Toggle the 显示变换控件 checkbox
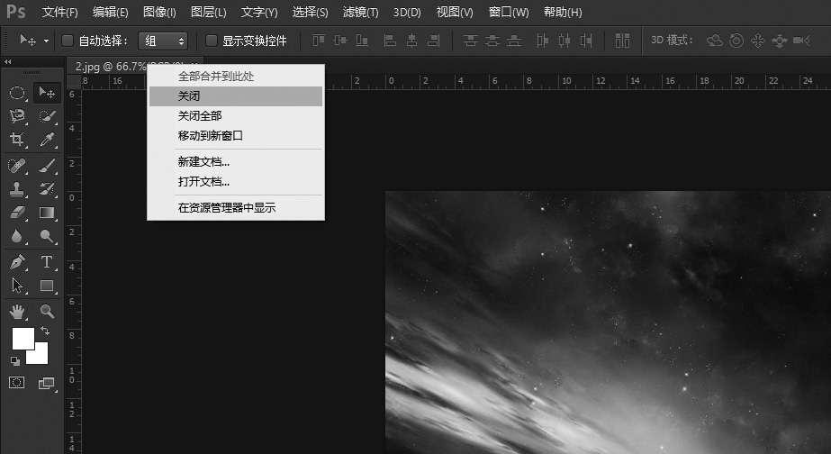Screen dimensions: 831x454 click(x=212, y=41)
